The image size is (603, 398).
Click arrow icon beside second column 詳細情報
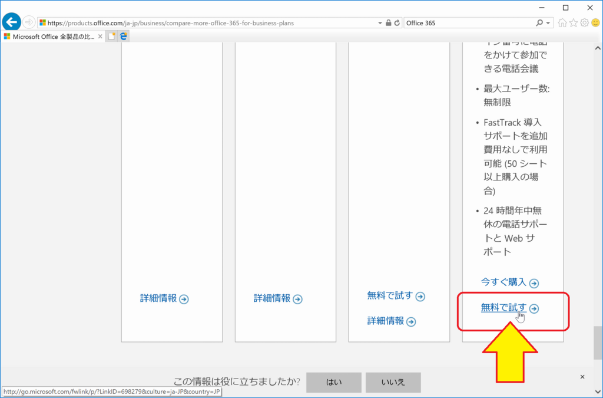(x=297, y=299)
